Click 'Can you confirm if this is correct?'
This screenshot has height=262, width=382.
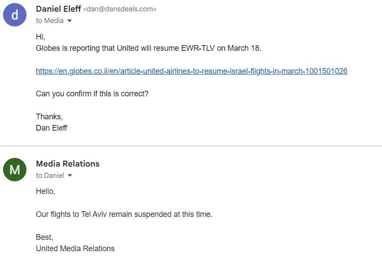[92, 94]
